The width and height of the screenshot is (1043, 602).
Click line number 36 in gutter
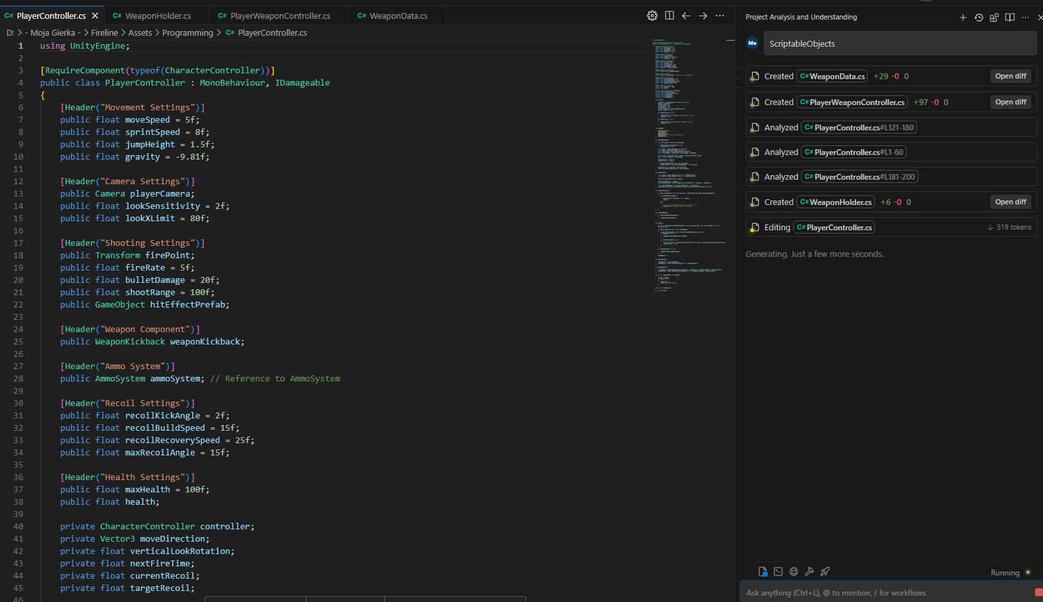coord(18,477)
